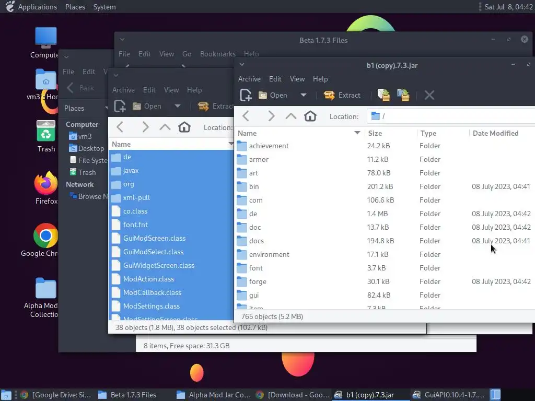The height and width of the screenshot is (401, 535).
Task: Click Extract button in b1 (copy).7.3.jar toolbar
Action: tap(342, 95)
